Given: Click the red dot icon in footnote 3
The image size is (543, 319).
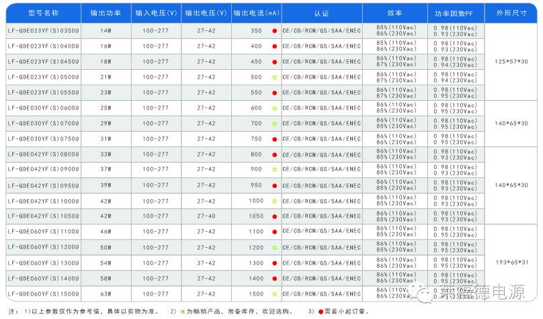Looking at the screenshot, I should [321, 312].
